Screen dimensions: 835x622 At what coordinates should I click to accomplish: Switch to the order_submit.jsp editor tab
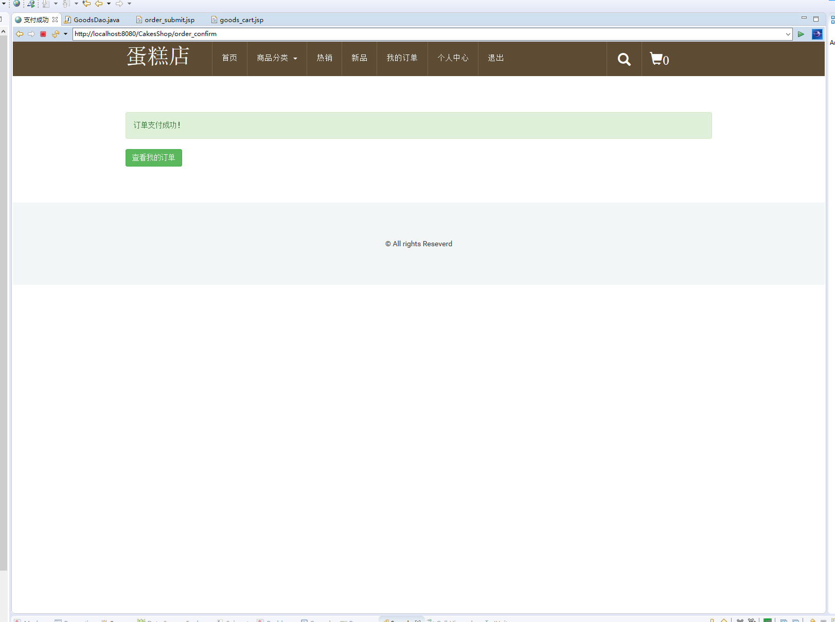coord(169,20)
